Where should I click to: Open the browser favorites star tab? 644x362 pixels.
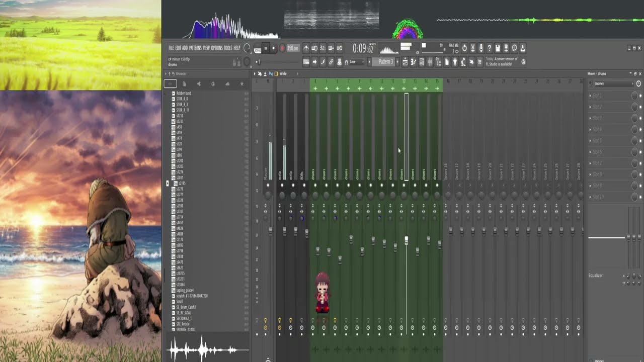(x=242, y=84)
